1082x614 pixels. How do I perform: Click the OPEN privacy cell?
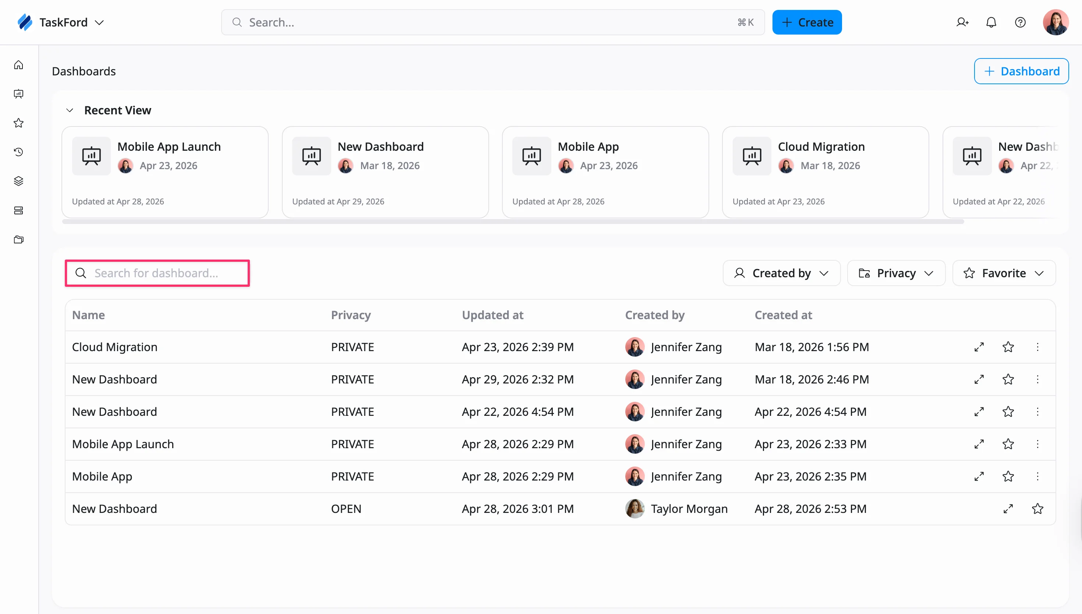(346, 509)
